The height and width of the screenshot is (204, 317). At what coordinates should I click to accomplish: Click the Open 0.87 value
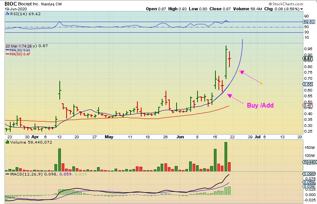click(x=156, y=9)
